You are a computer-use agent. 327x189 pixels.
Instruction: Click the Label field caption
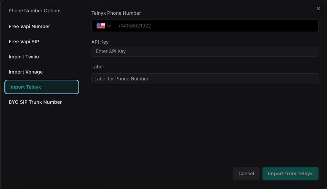pos(98,67)
